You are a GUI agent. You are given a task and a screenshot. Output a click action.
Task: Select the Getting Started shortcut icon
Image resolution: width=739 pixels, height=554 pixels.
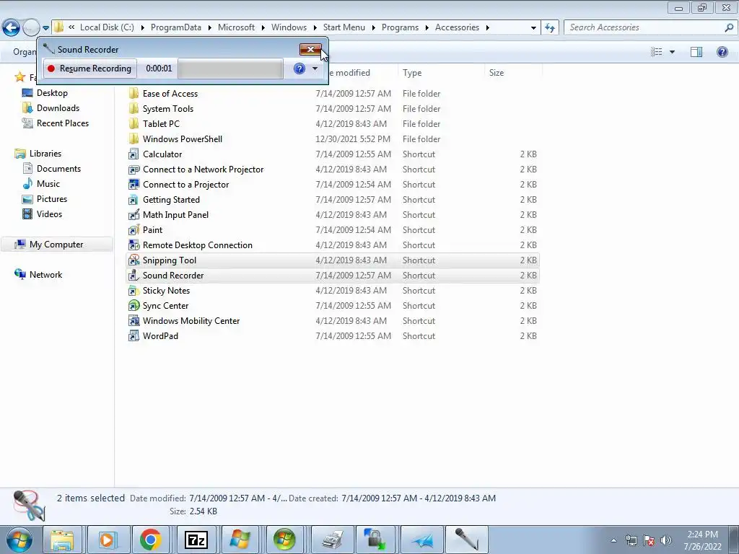pyautogui.click(x=134, y=199)
